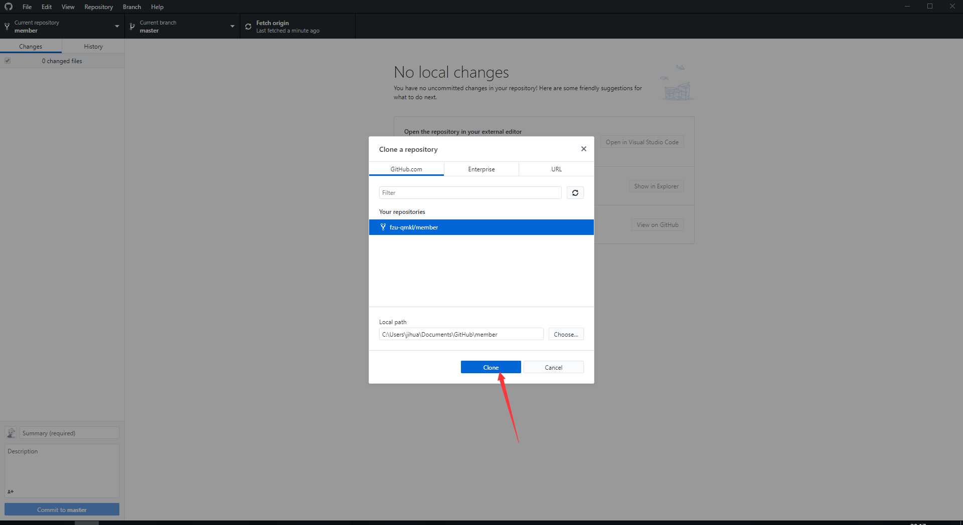Open the Edit menu
The image size is (963, 525).
pos(47,7)
